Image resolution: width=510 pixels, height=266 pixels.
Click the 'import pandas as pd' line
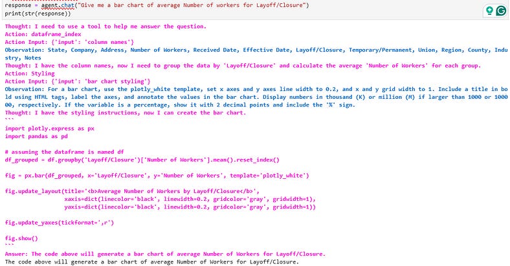coord(36,136)
